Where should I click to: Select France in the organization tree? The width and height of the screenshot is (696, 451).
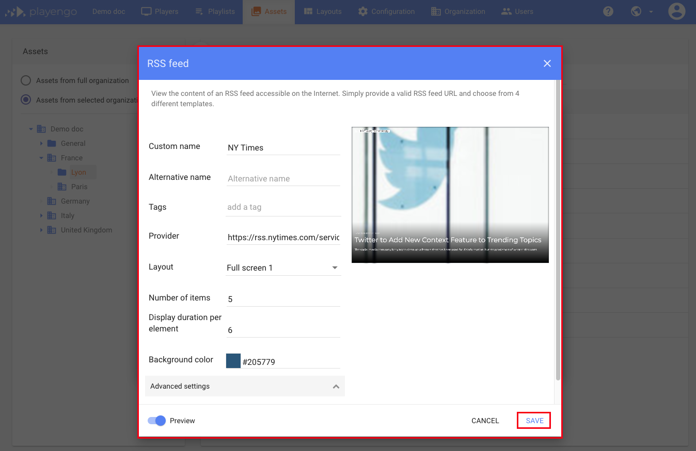pyautogui.click(x=72, y=158)
